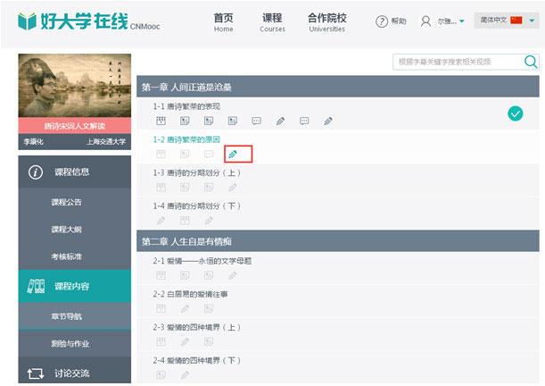
Task: Open the 1-2 唐诗繁荣的原因 lesson link
Action: 190,139
